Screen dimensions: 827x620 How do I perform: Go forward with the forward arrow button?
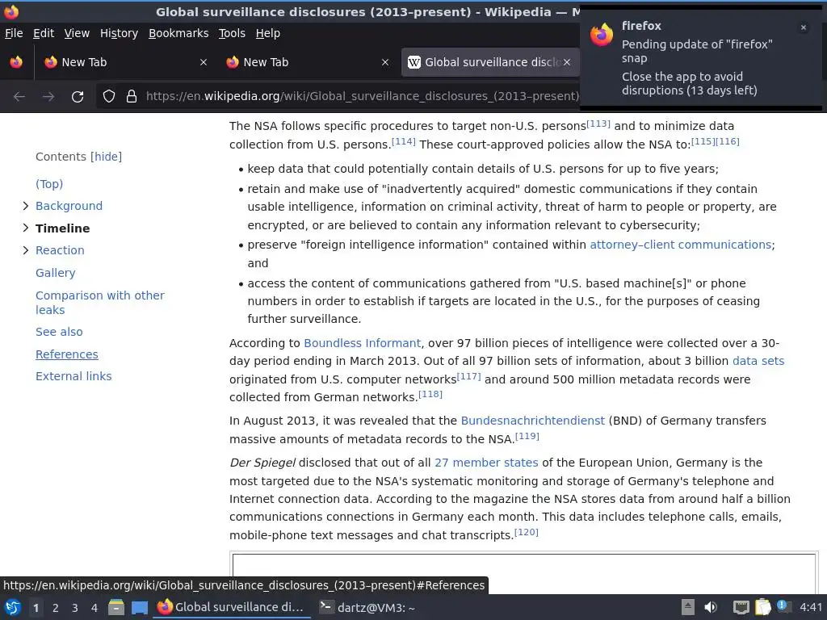click(48, 97)
